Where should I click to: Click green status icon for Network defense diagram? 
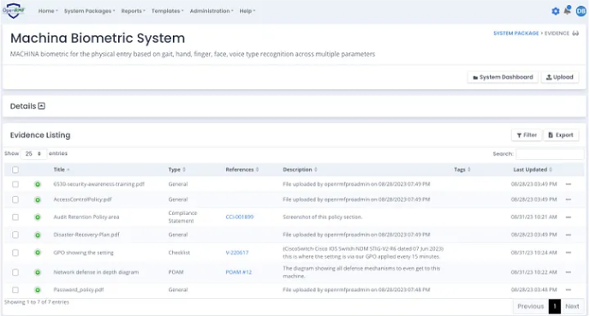38,272
